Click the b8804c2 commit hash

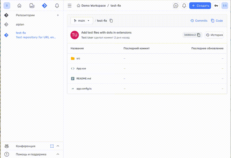tap(190, 35)
